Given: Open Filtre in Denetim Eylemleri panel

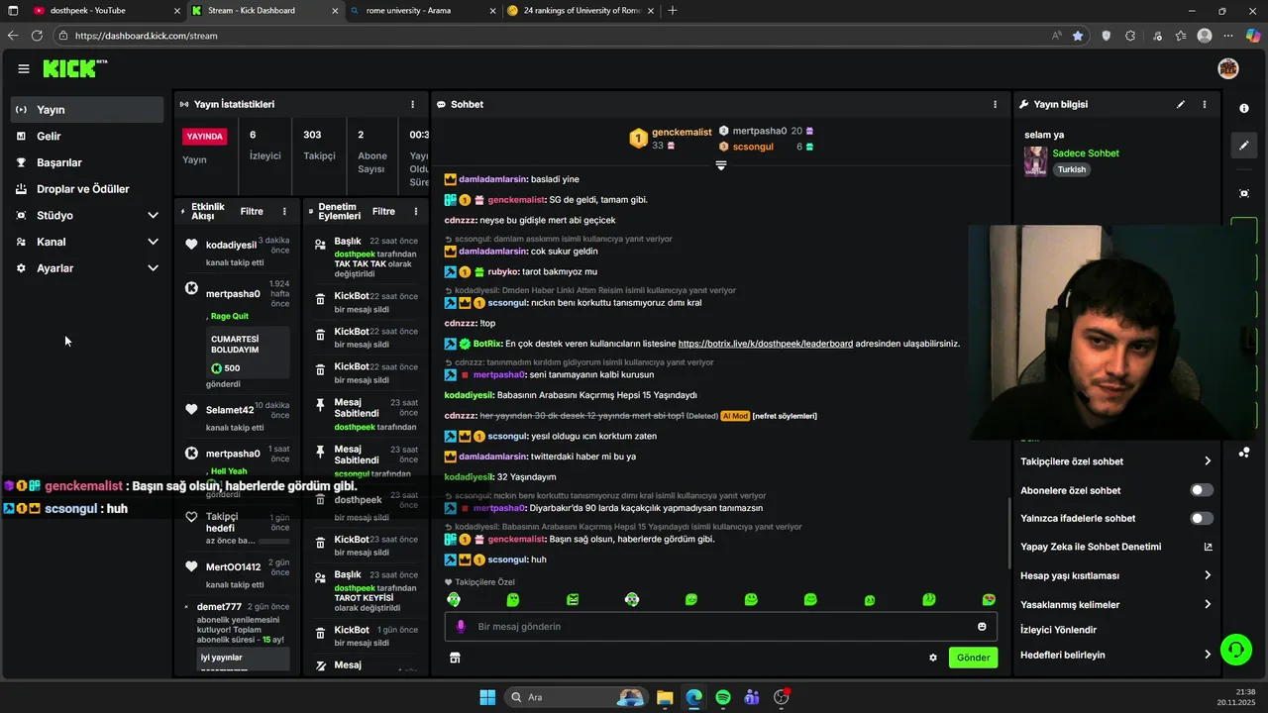Looking at the screenshot, I should coord(383,211).
